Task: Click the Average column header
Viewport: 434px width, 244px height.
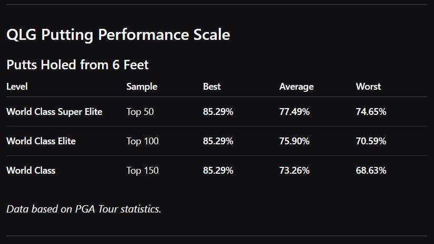Action: pos(296,87)
